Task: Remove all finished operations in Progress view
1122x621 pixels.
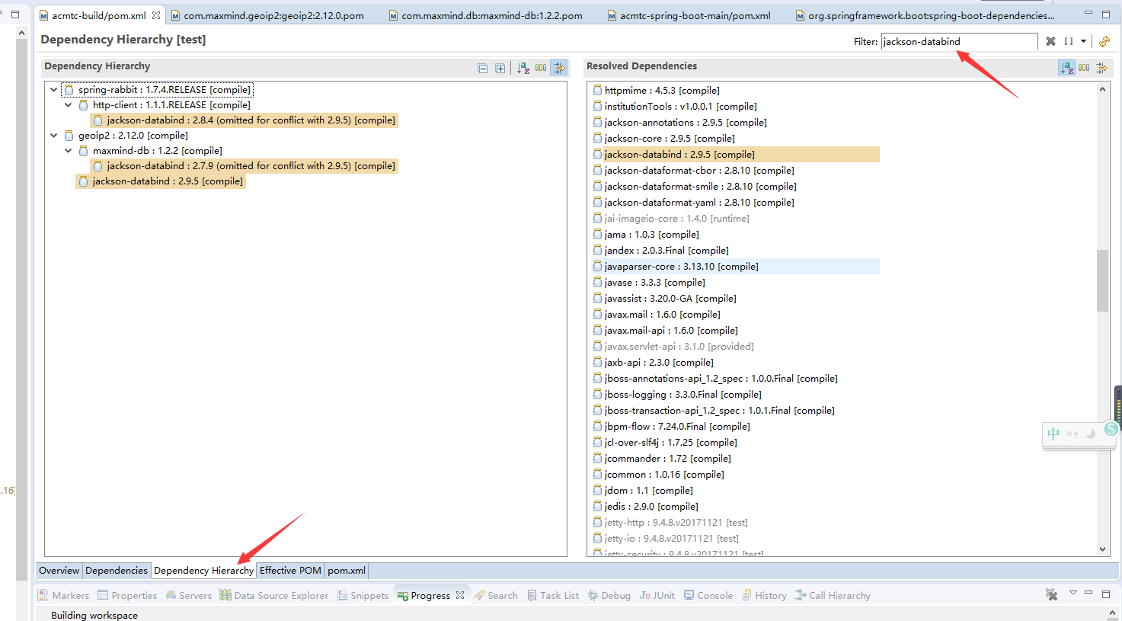Action: coord(1051,594)
